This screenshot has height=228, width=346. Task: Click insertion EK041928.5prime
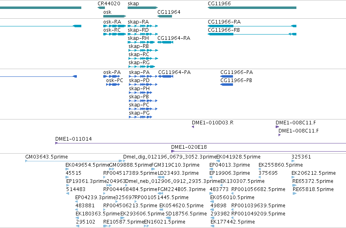(218, 161)
